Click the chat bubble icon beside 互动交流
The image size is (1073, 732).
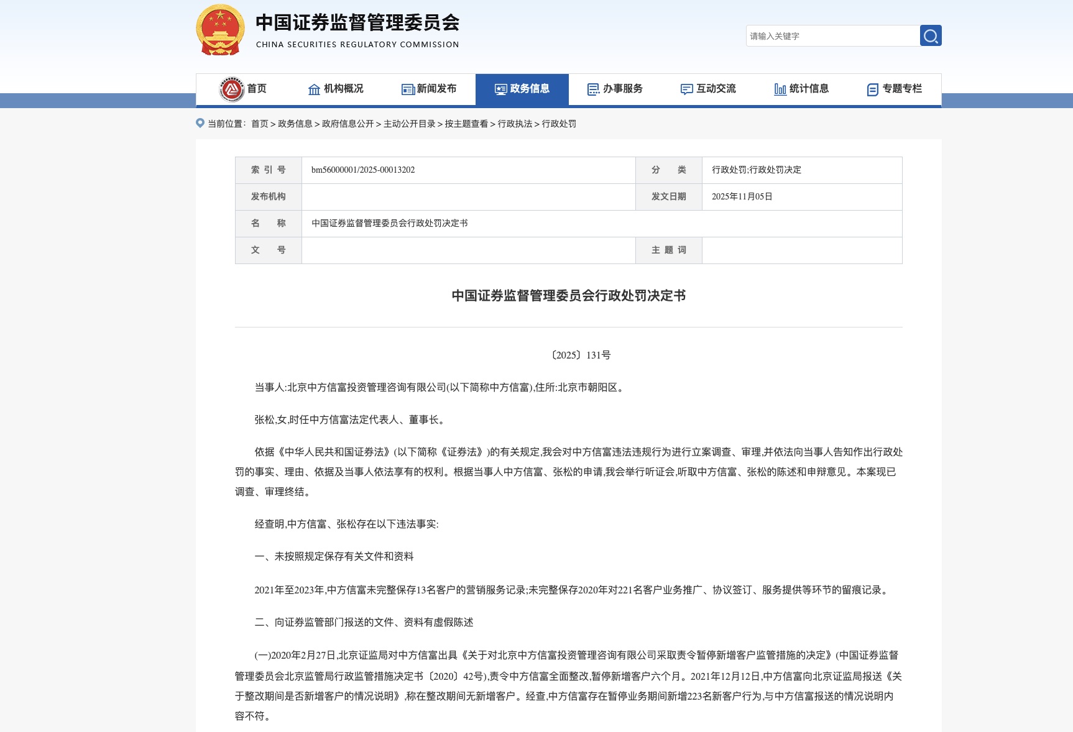coord(687,89)
